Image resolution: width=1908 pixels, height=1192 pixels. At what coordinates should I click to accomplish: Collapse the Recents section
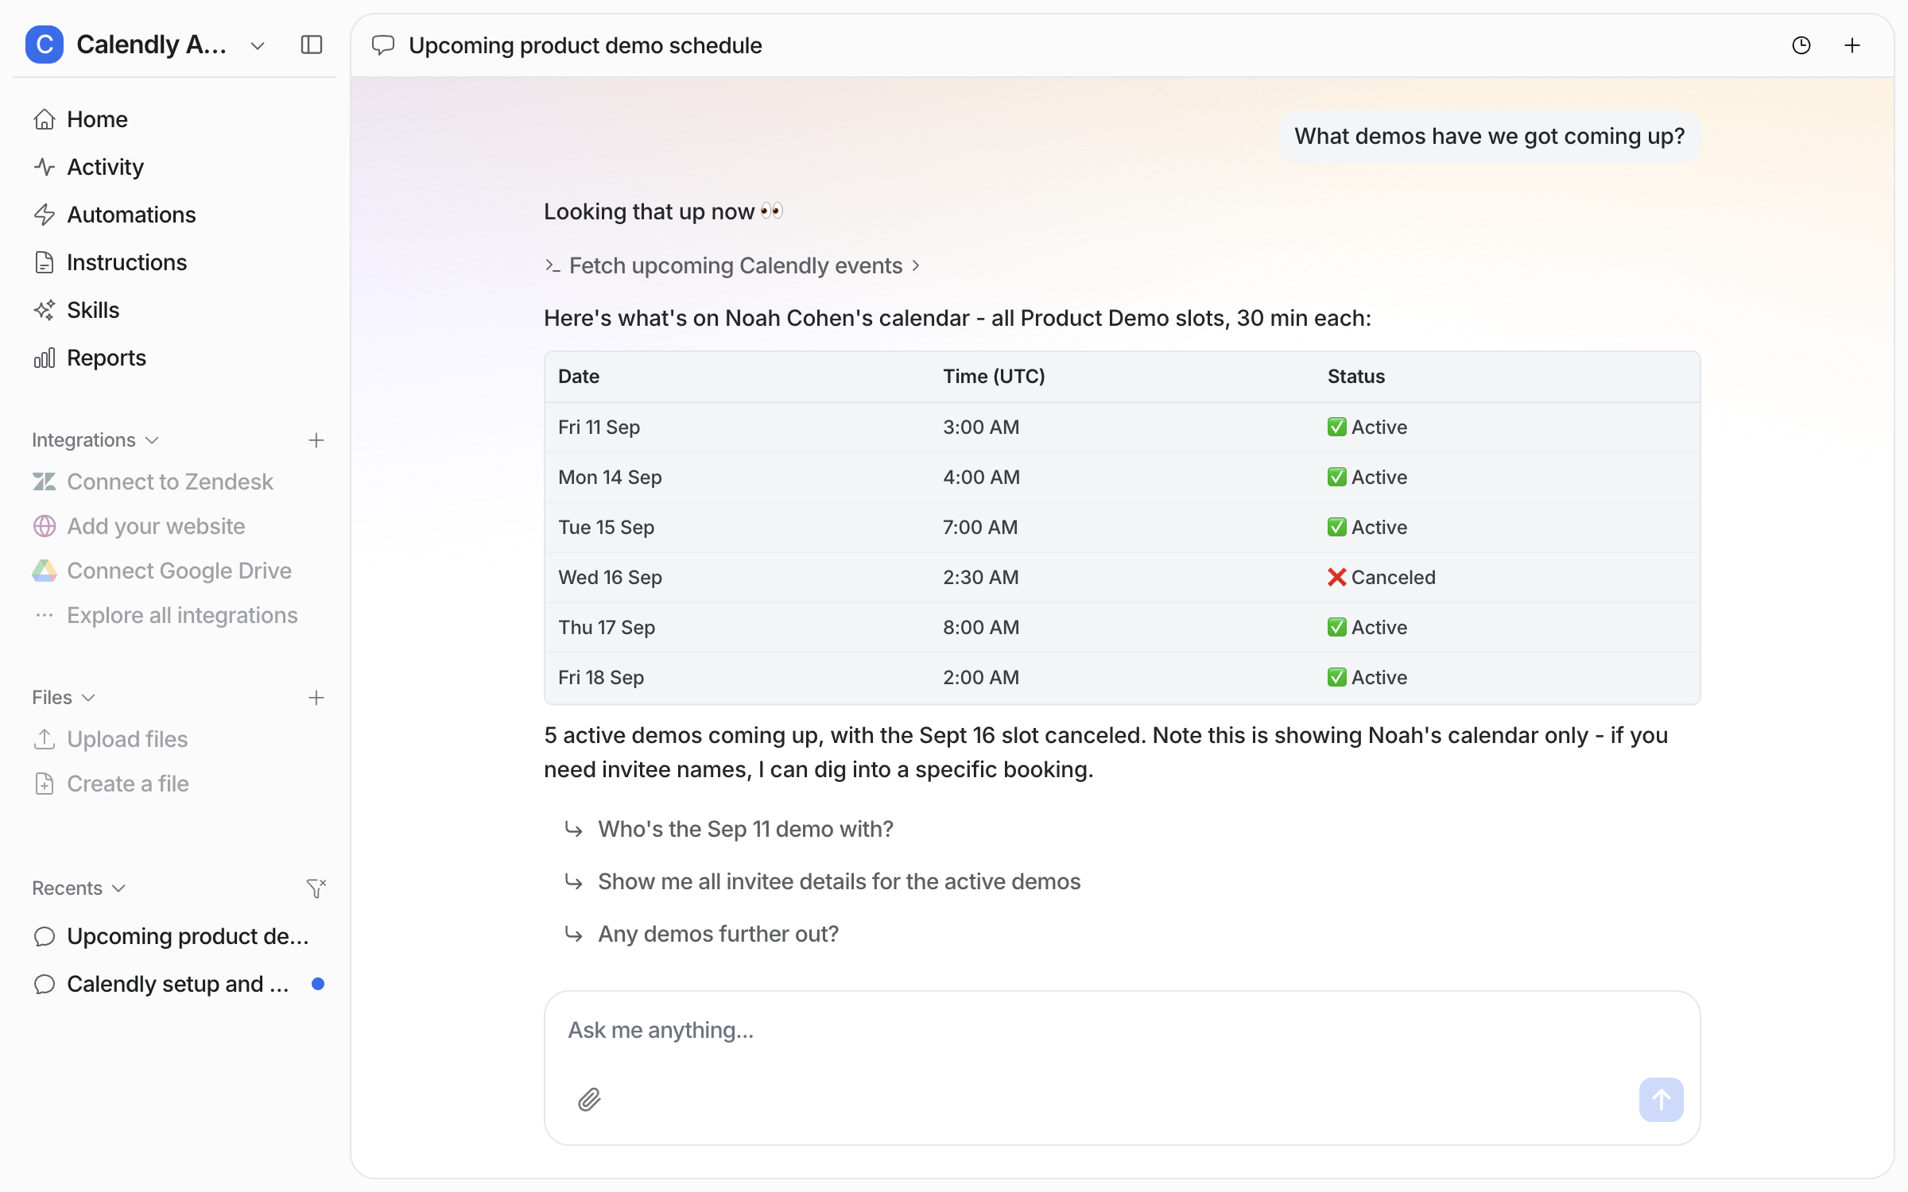[79, 888]
